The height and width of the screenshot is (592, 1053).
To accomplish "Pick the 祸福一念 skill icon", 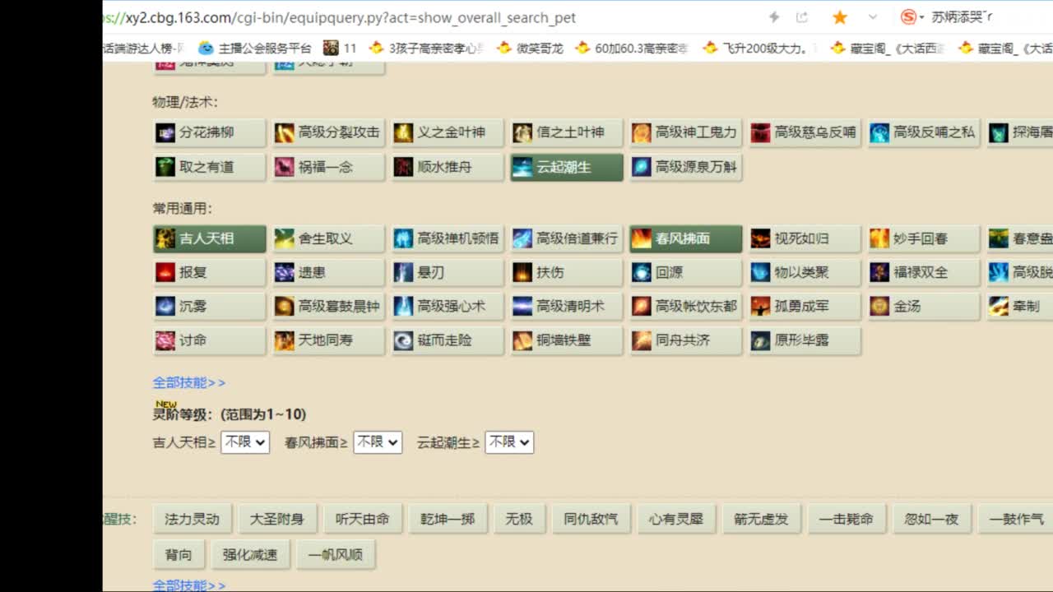I will click(x=285, y=167).
